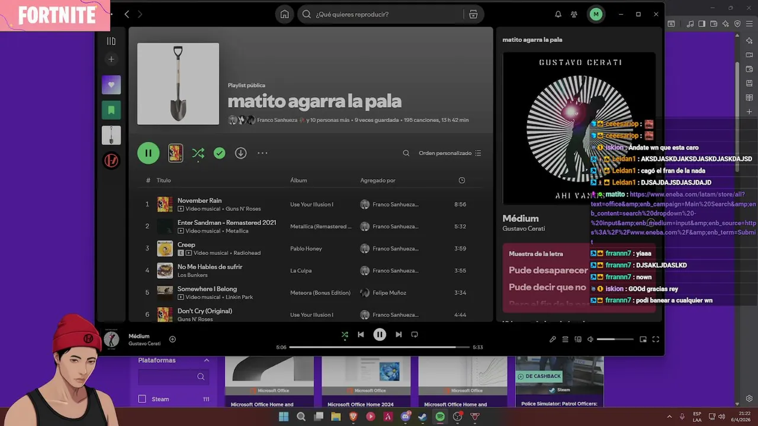The width and height of the screenshot is (758, 426).
Task: Toggle shuffle in the bottom player bar
Action: click(x=345, y=335)
